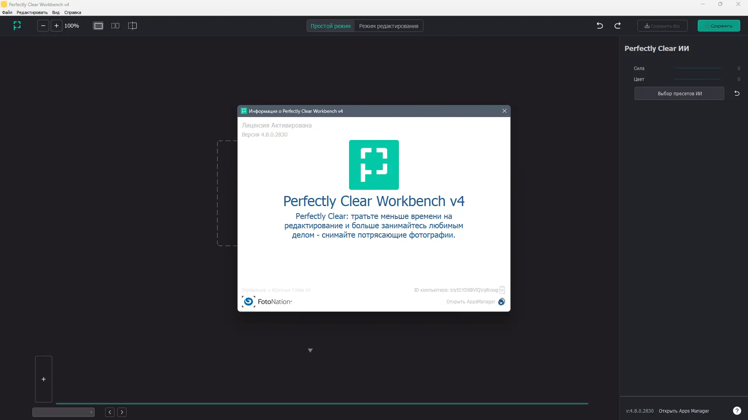Select single image view layout icon
Screen dimensions: 748x420
tap(99, 26)
